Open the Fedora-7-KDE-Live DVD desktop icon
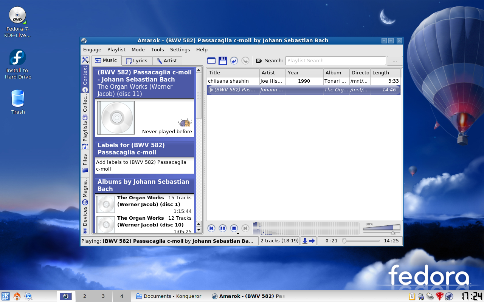Image resolution: width=484 pixels, height=302 pixels. click(17, 22)
